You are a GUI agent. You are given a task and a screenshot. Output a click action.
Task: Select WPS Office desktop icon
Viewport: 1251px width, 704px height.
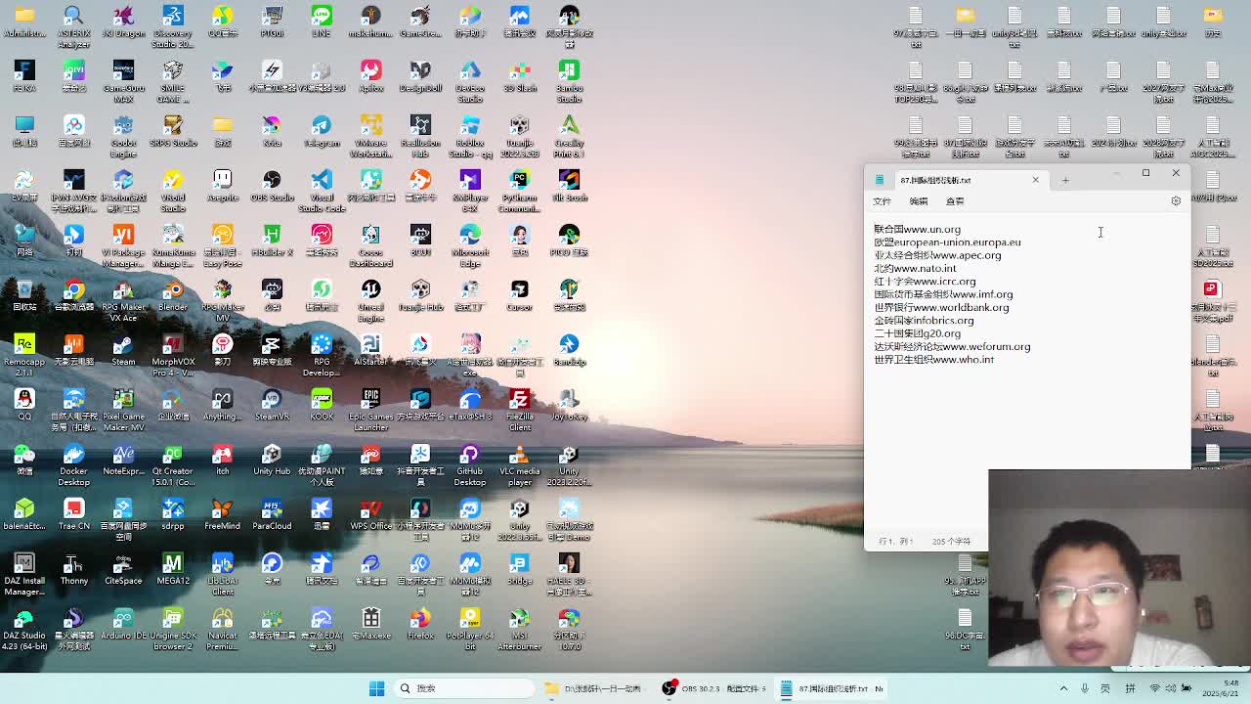point(371,514)
